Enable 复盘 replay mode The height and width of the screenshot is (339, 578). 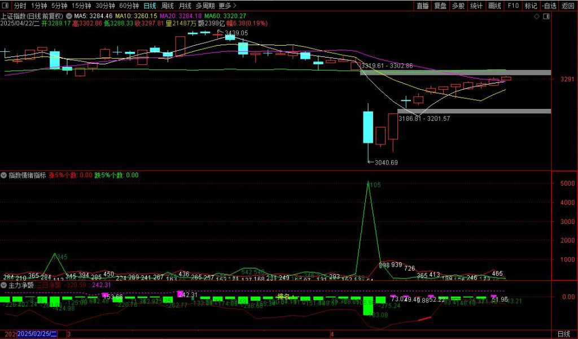click(x=440, y=6)
